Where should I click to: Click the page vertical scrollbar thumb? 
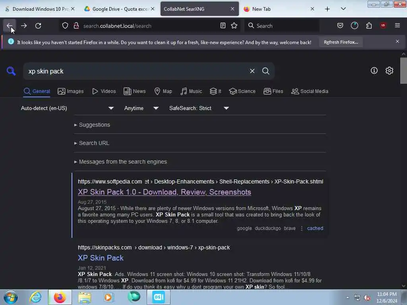point(403,71)
